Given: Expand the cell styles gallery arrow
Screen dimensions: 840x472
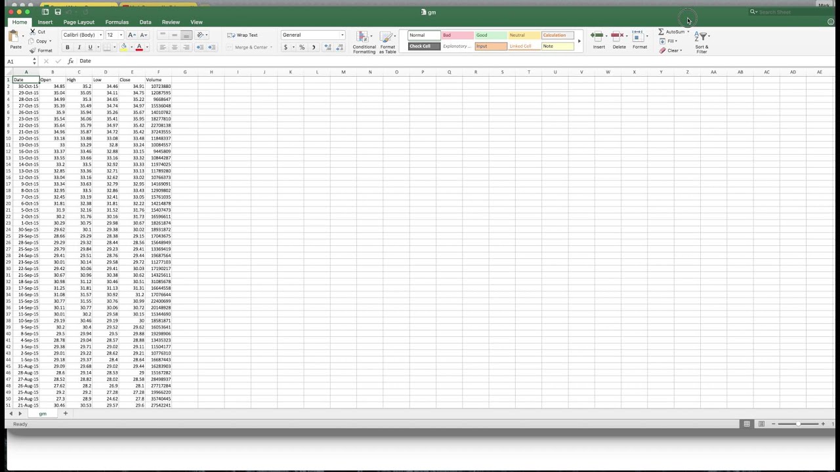Looking at the screenshot, I should click(579, 41).
